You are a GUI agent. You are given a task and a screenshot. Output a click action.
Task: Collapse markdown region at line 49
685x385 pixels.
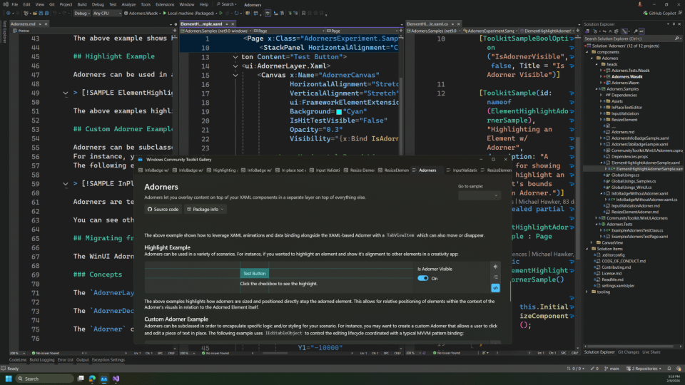(66, 93)
